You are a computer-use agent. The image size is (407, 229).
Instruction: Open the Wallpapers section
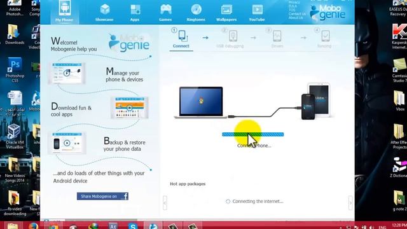pos(226,12)
